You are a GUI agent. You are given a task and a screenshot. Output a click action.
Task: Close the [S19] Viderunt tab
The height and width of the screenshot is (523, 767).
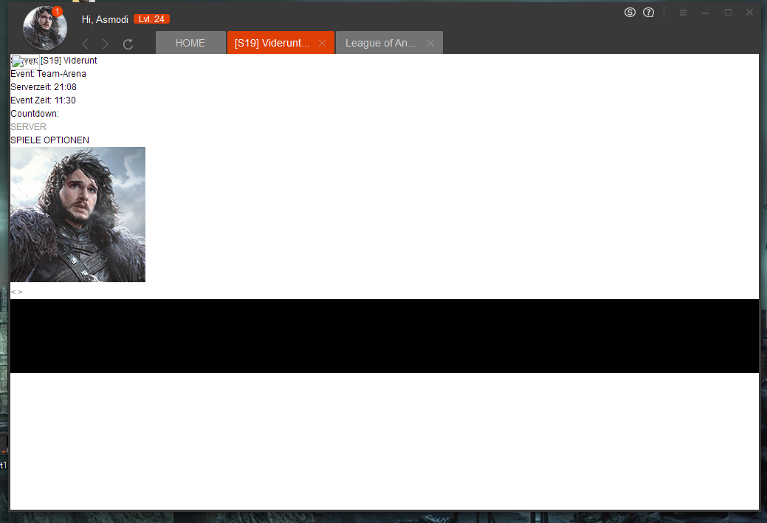(322, 44)
